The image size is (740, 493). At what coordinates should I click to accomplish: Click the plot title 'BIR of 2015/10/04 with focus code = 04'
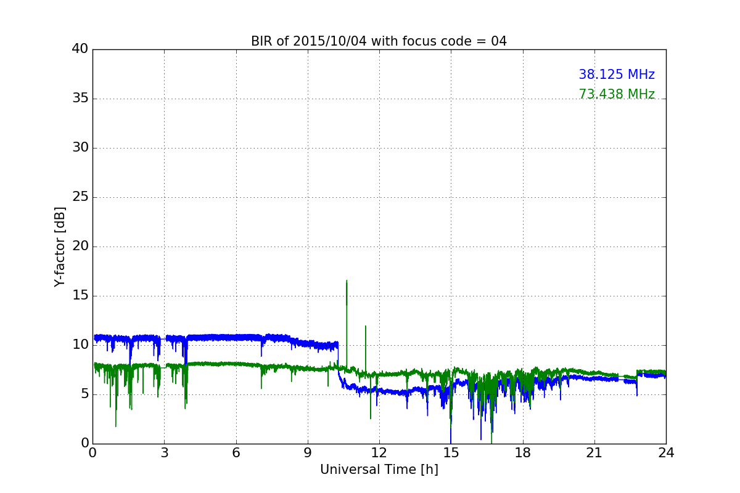(379, 41)
